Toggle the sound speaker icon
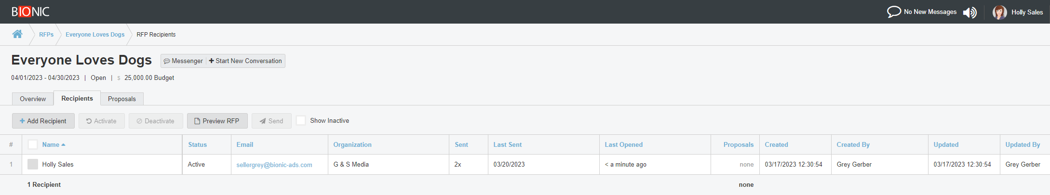Image resolution: width=1050 pixels, height=195 pixels. (969, 13)
